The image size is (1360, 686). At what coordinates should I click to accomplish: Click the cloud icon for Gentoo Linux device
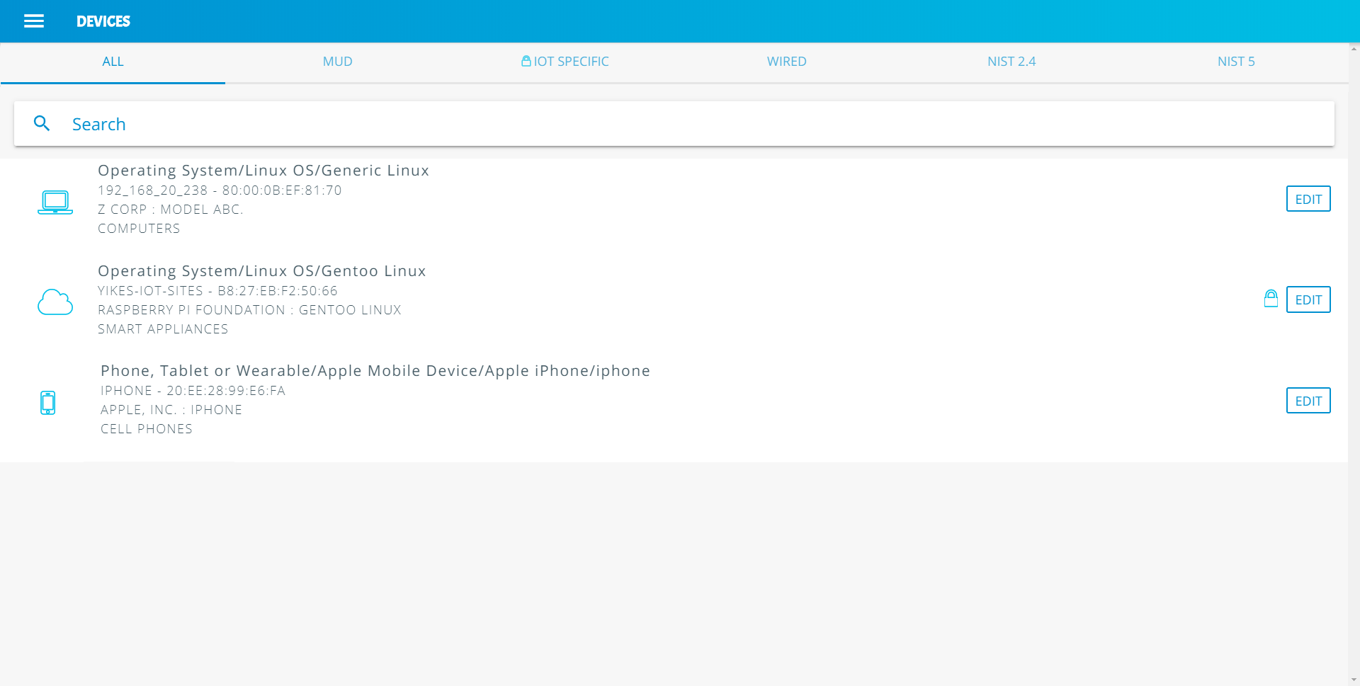coord(55,302)
